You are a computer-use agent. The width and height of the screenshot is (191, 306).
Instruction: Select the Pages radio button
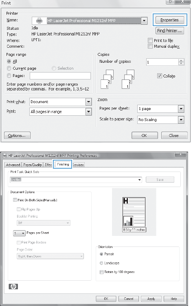pos(9,75)
